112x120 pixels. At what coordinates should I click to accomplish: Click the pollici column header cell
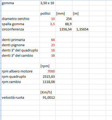[x=47, y=13]
